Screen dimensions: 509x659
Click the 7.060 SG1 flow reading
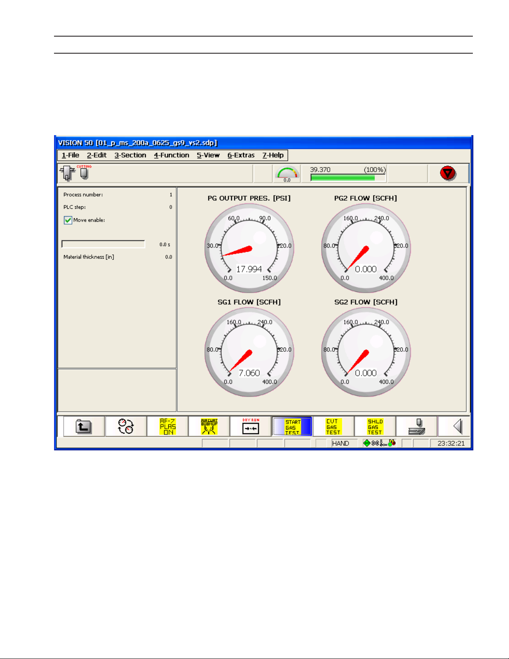(x=249, y=373)
